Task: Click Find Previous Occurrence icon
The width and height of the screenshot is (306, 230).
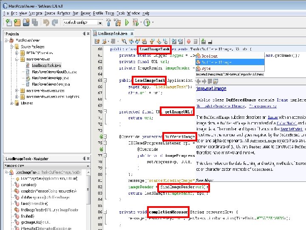Action: click(131, 41)
